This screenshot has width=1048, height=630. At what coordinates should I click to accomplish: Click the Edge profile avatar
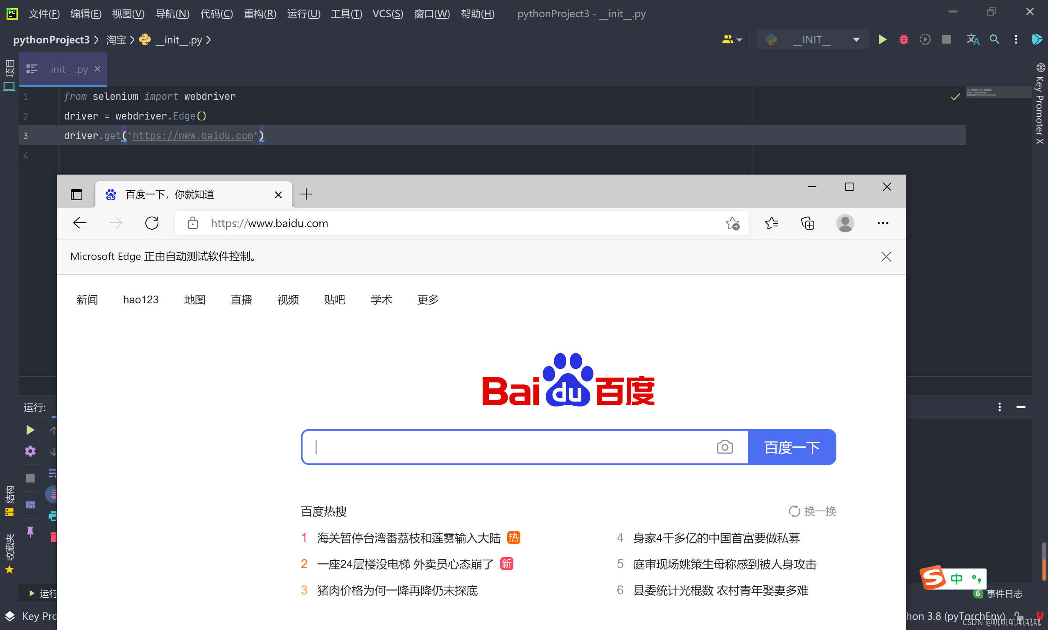pyautogui.click(x=845, y=223)
